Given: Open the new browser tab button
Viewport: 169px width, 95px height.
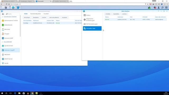Looking at the screenshot, I should 71,1.
